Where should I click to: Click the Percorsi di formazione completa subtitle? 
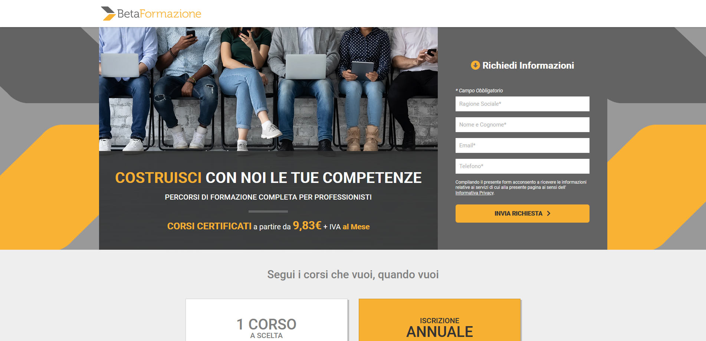pos(268,197)
